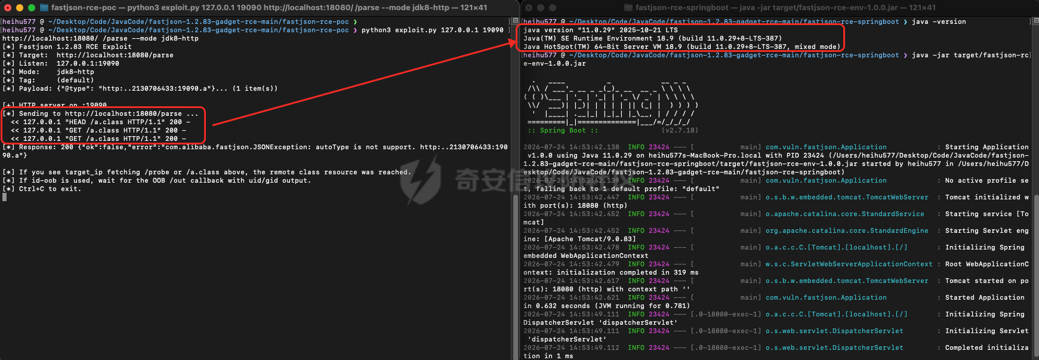Click the 'w.s.c.ServletWebServerApplicationContext' logger name
This screenshot has height=360, width=1039.
pos(849,264)
